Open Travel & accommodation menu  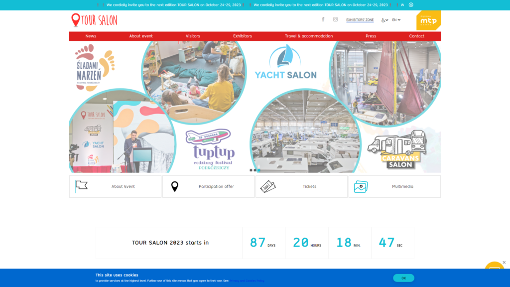point(309,36)
